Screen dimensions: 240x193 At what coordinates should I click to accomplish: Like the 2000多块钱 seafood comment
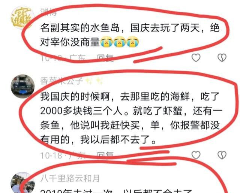click(196, 155)
